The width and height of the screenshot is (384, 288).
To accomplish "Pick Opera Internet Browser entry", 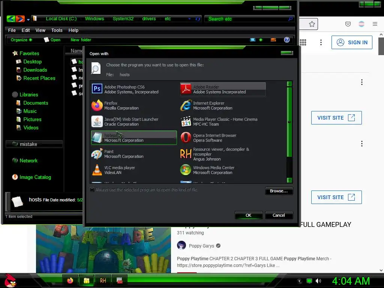I will pyautogui.click(x=223, y=138).
